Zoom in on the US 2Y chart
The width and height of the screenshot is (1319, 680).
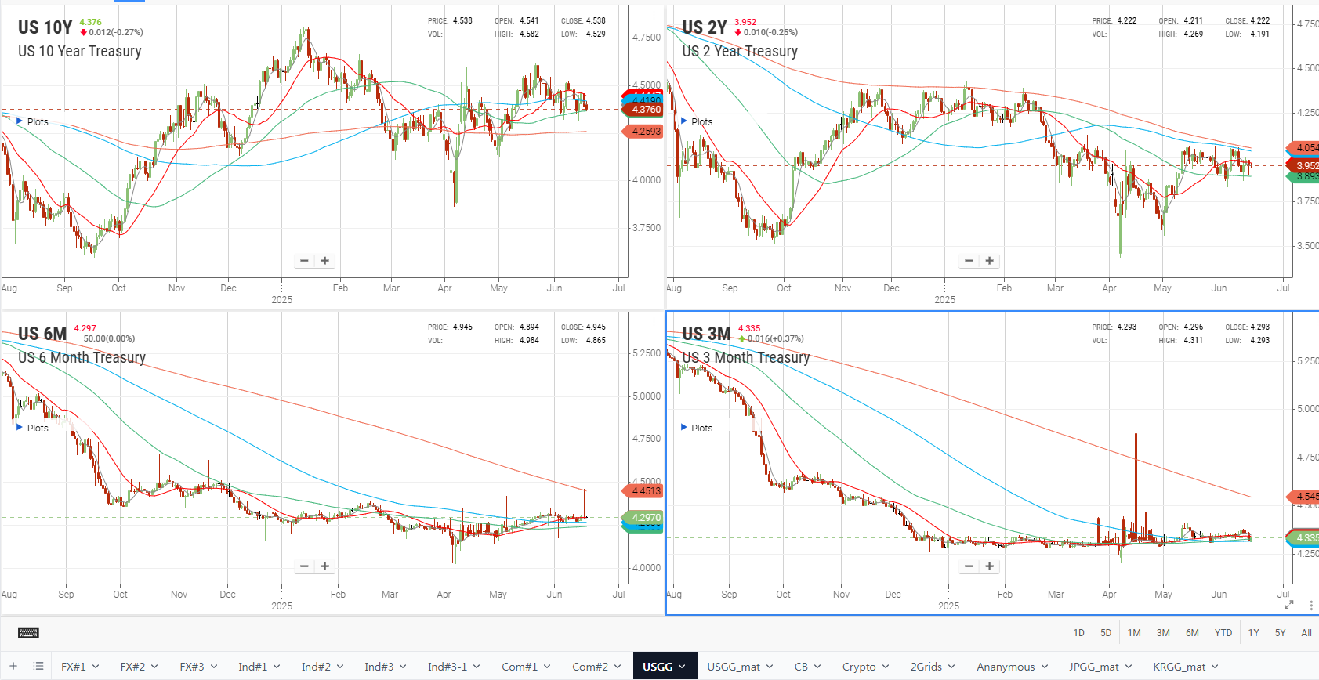(989, 261)
